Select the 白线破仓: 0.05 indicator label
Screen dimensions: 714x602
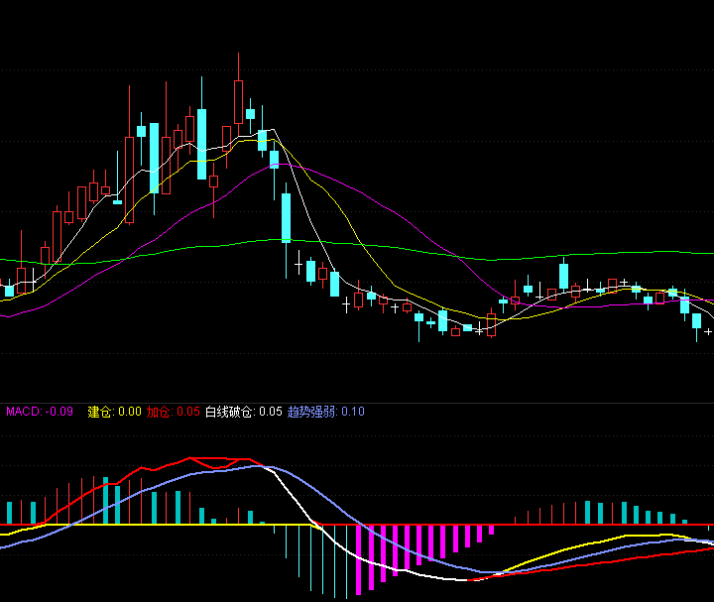244,412
